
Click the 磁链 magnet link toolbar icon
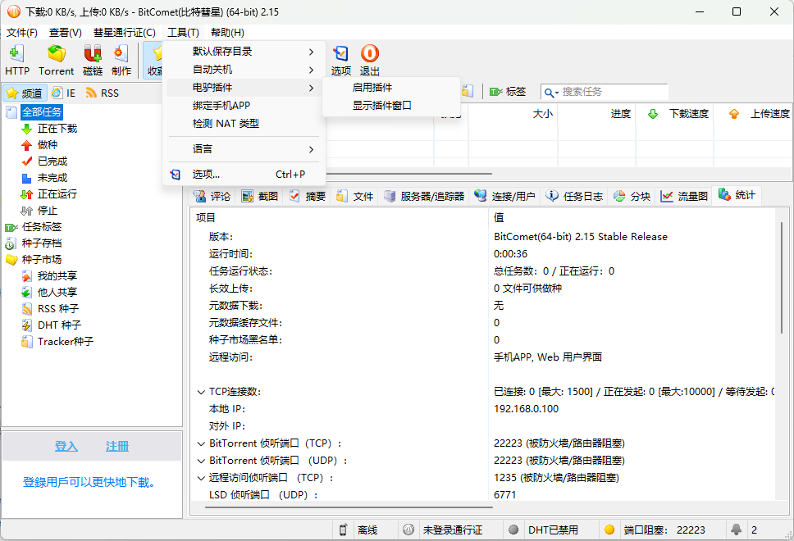(93, 60)
